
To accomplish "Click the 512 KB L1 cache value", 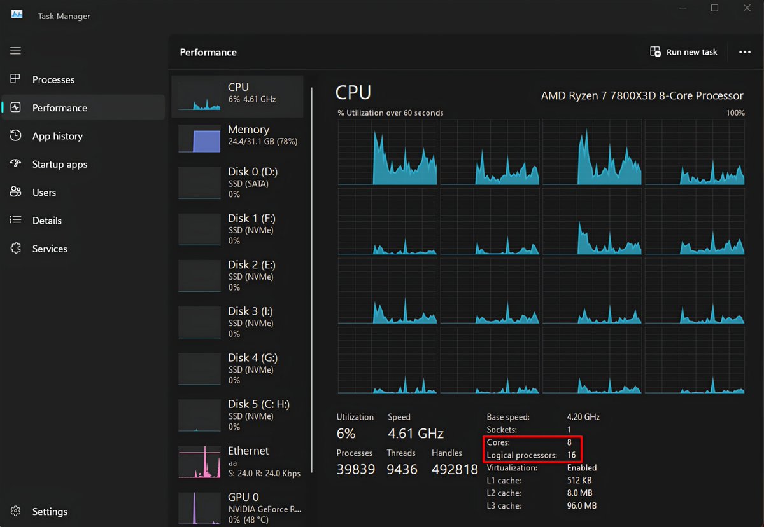I will tap(579, 481).
